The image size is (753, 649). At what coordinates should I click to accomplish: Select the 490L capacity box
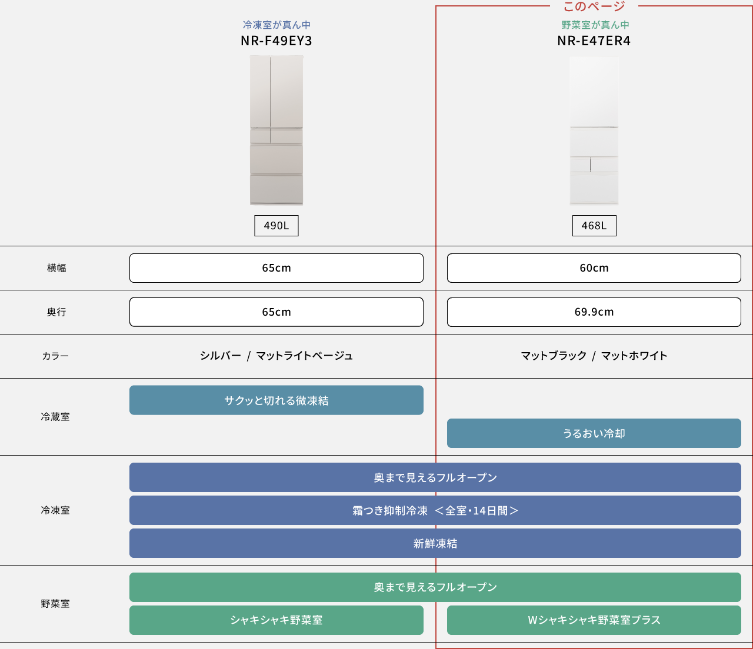tap(276, 226)
